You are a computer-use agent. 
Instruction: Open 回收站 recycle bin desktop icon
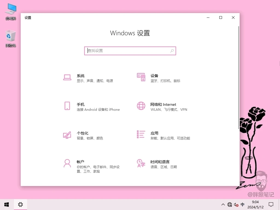pos(11,39)
